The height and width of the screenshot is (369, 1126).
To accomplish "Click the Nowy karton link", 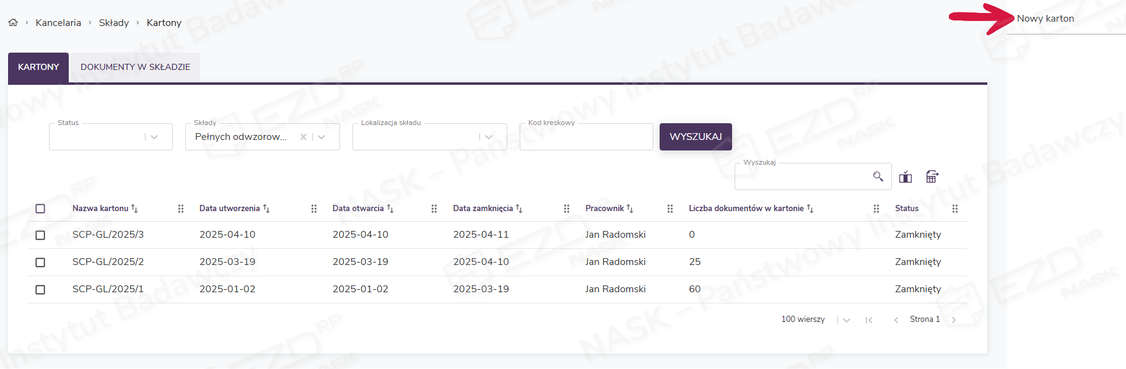I will click(x=1045, y=19).
